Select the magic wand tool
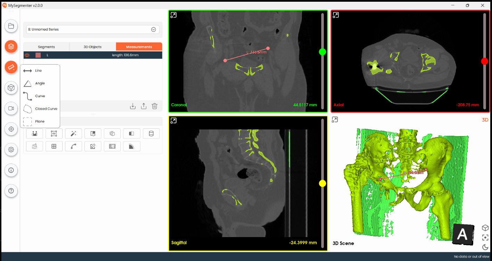The height and width of the screenshot is (261, 492). 73,134
